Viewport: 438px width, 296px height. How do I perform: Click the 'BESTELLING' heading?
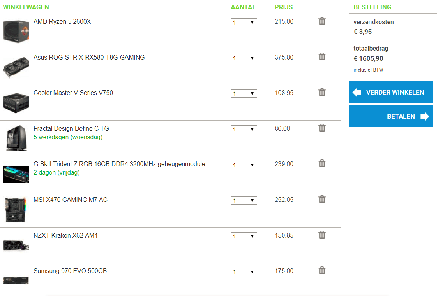point(373,7)
